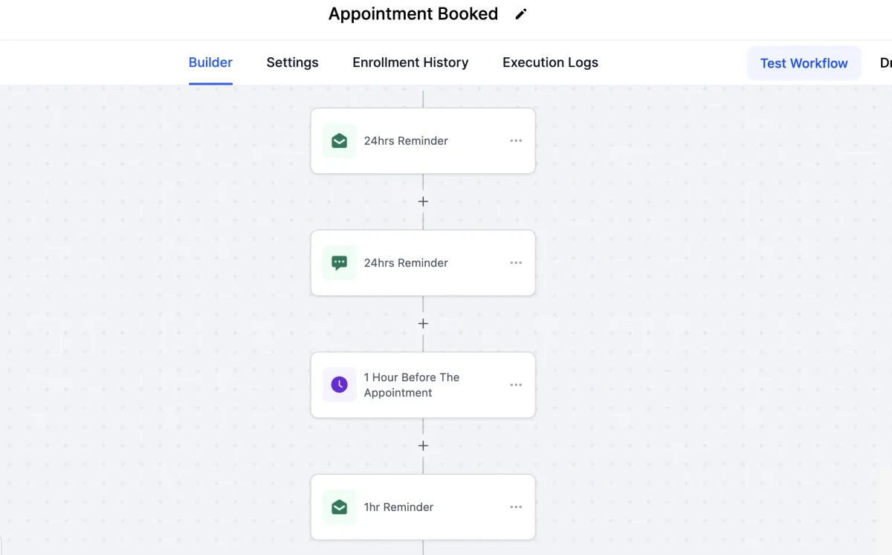
Task: Click the purple clock wait icon
Action: (339, 385)
